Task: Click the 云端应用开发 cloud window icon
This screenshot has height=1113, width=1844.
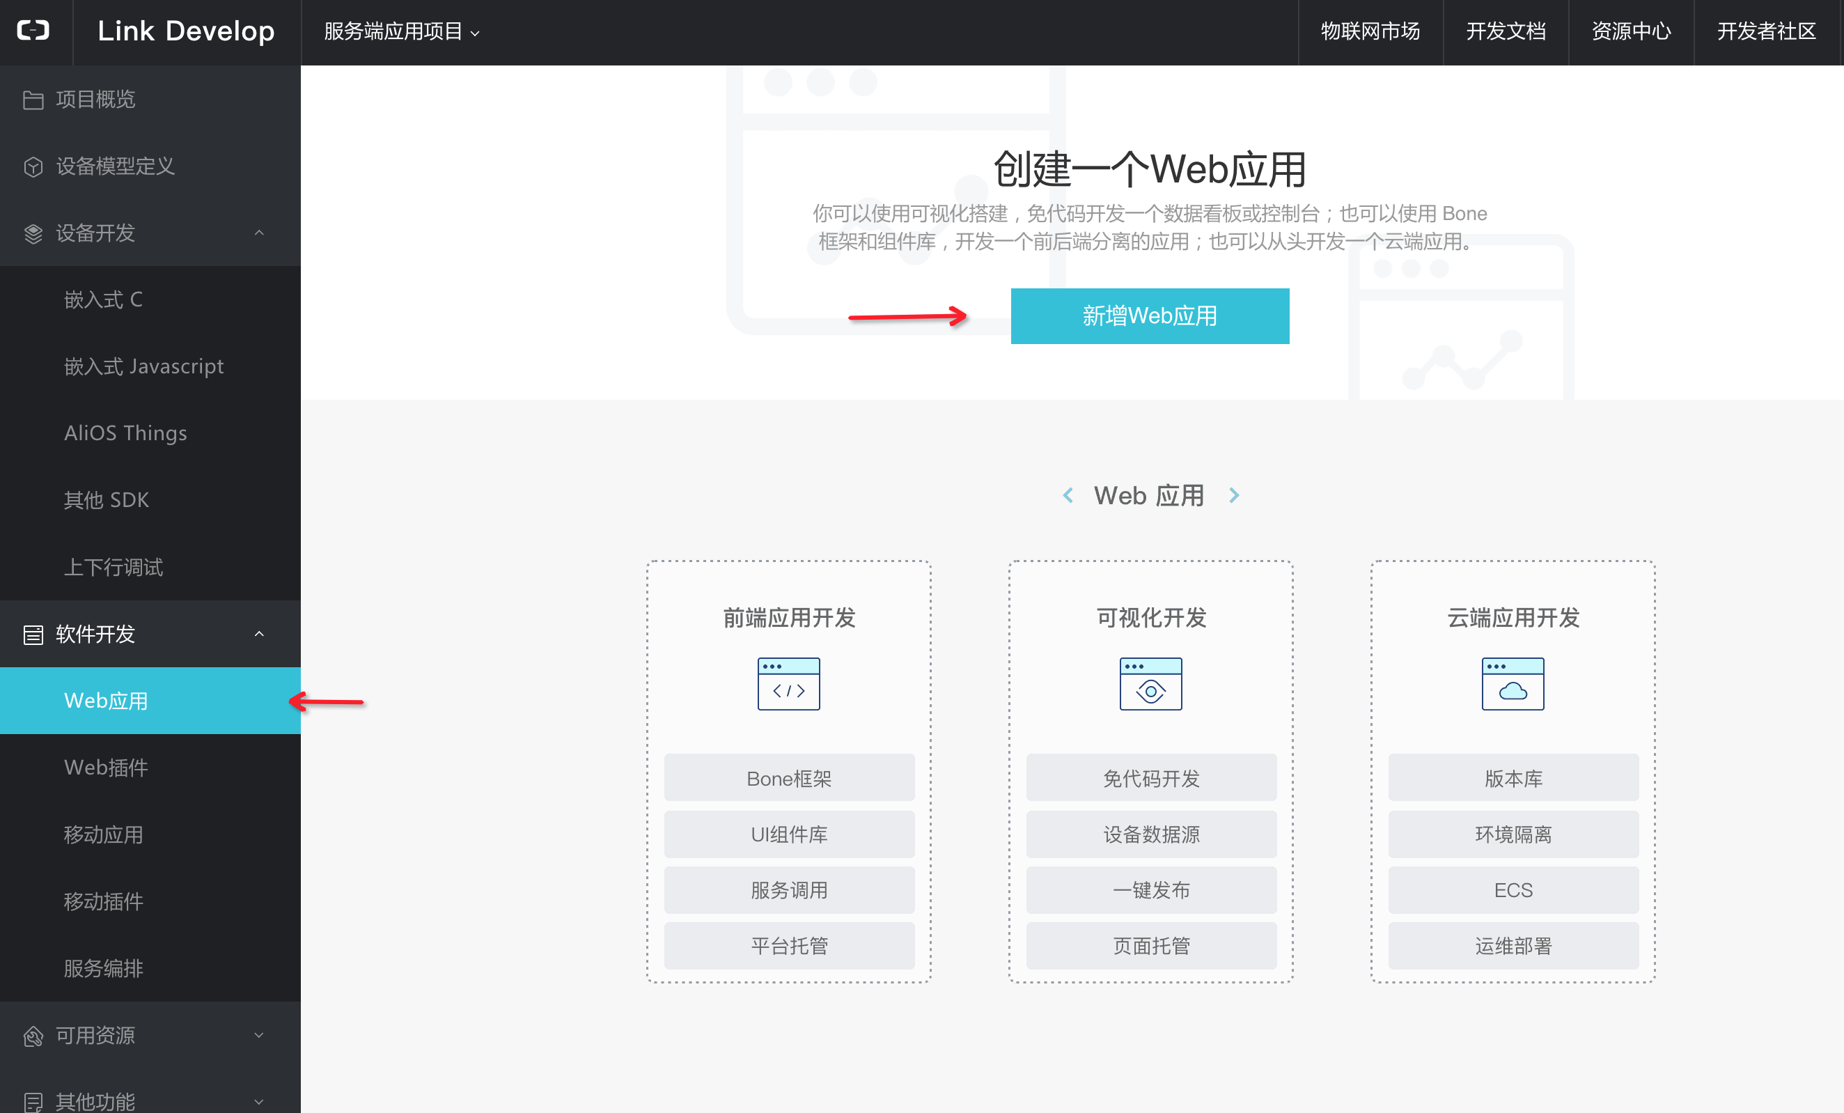Action: (1513, 683)
